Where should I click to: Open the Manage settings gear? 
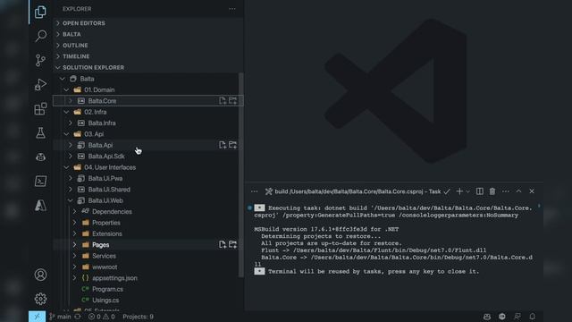(40, 299)
